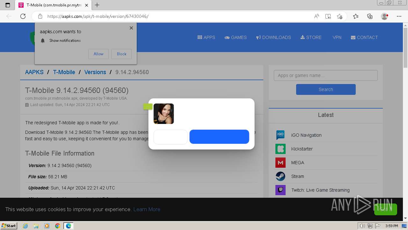Go to the Versions breadcrumb link
408x230 pixels.
95,72
